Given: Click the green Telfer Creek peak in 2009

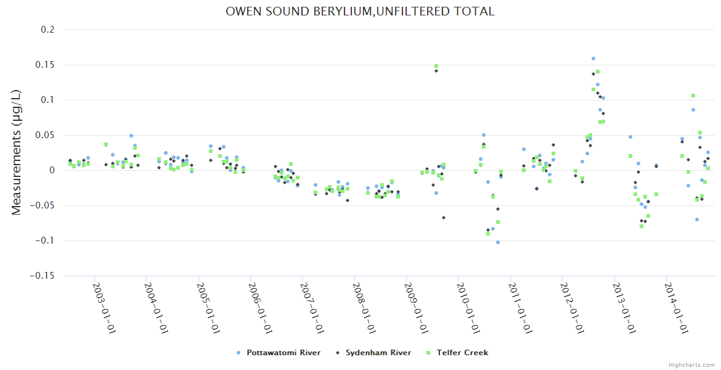Looking at the screenshot, I should coord(436,66).
